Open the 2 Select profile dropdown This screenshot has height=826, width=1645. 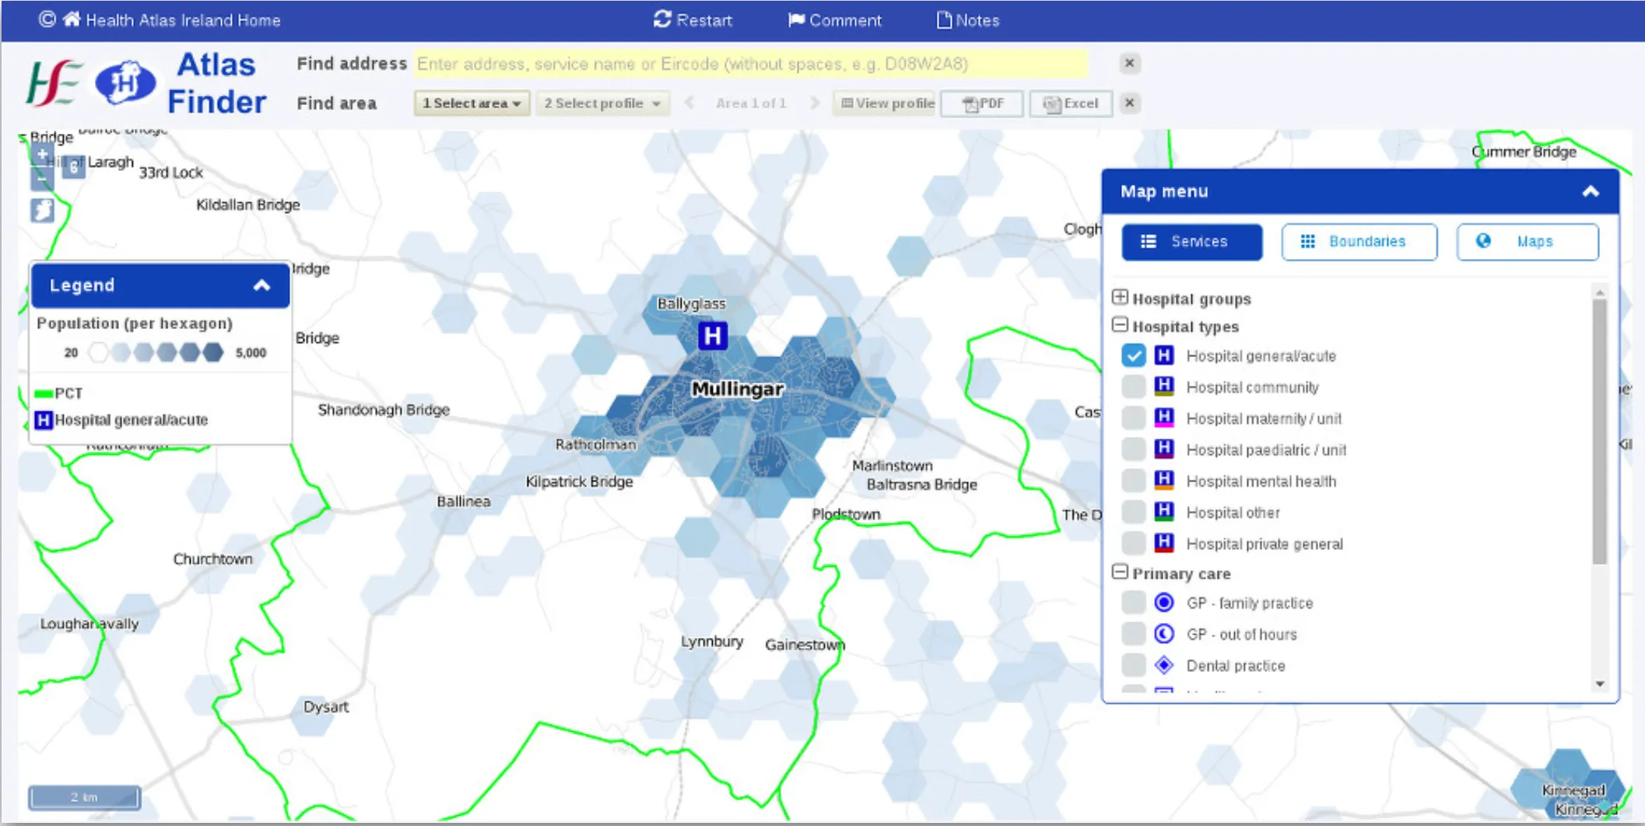602,103
